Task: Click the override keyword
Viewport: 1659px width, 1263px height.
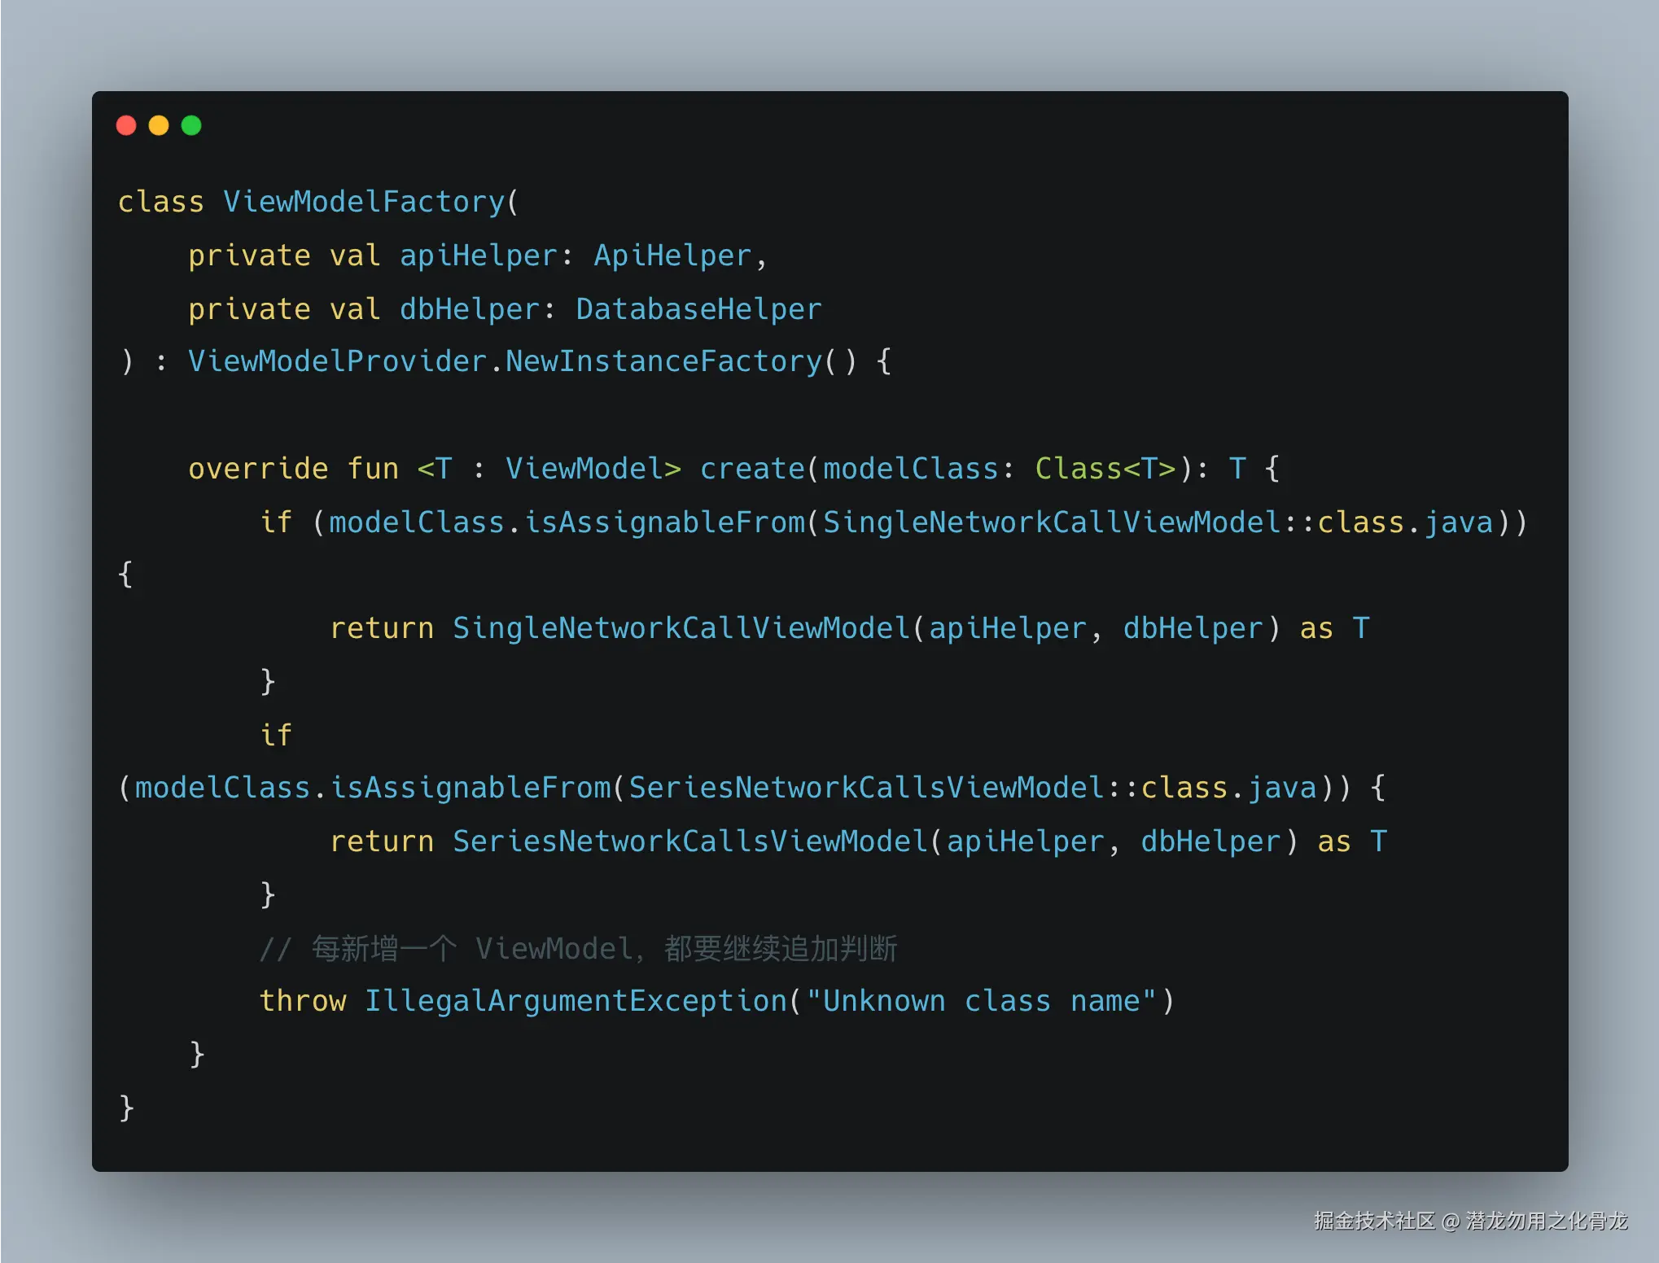Action: click(258, 469)
